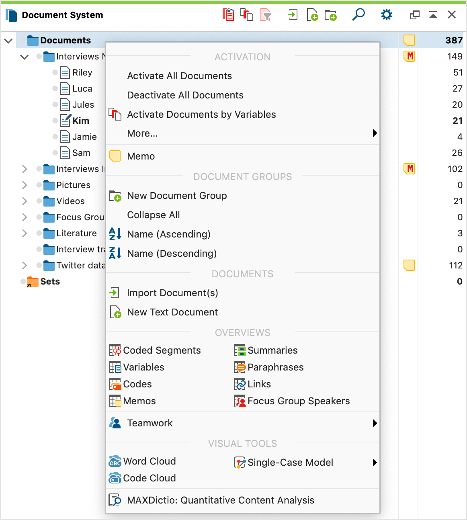This screenshot has width=467, height=520.
Task: Select Deactivate All Documents menu entry
Action: click(x=185, y=95)
